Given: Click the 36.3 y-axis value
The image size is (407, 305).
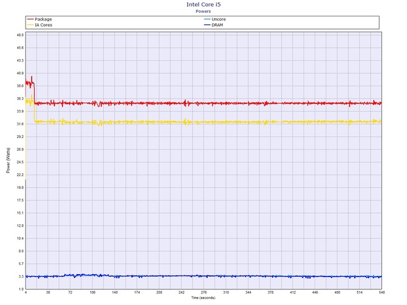Looking at the screenshot, I should click(x=20, y=98).
